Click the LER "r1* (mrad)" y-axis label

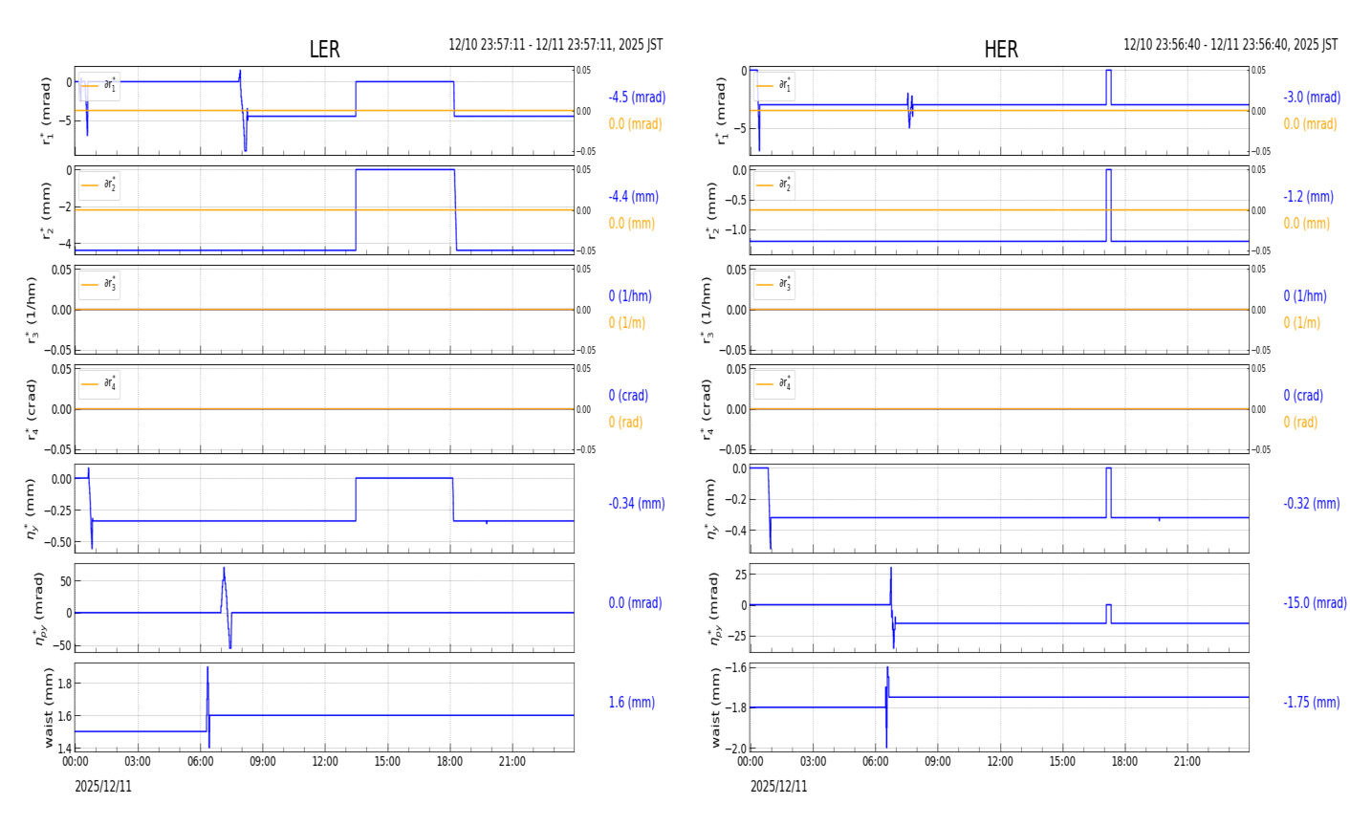46,111
